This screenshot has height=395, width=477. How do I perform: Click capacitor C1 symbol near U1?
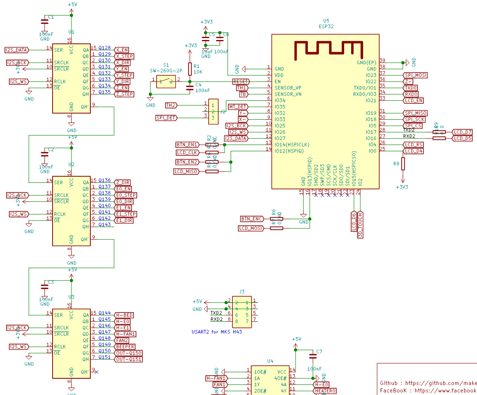(x=44, y=21)
